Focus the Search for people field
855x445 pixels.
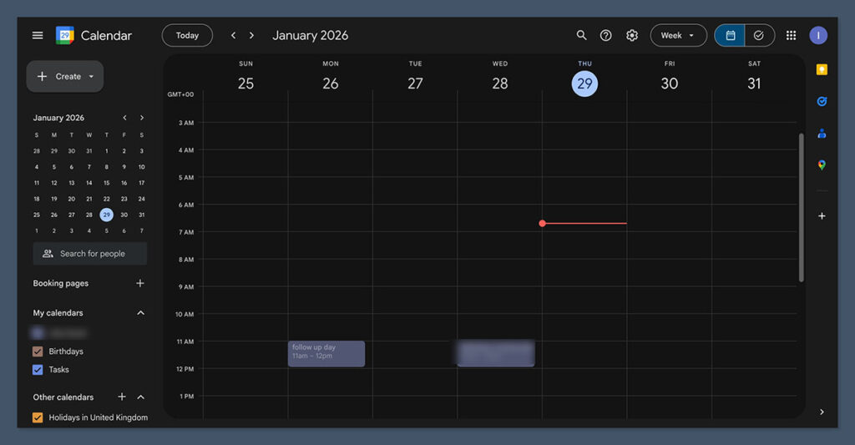(x=90, y=254)
